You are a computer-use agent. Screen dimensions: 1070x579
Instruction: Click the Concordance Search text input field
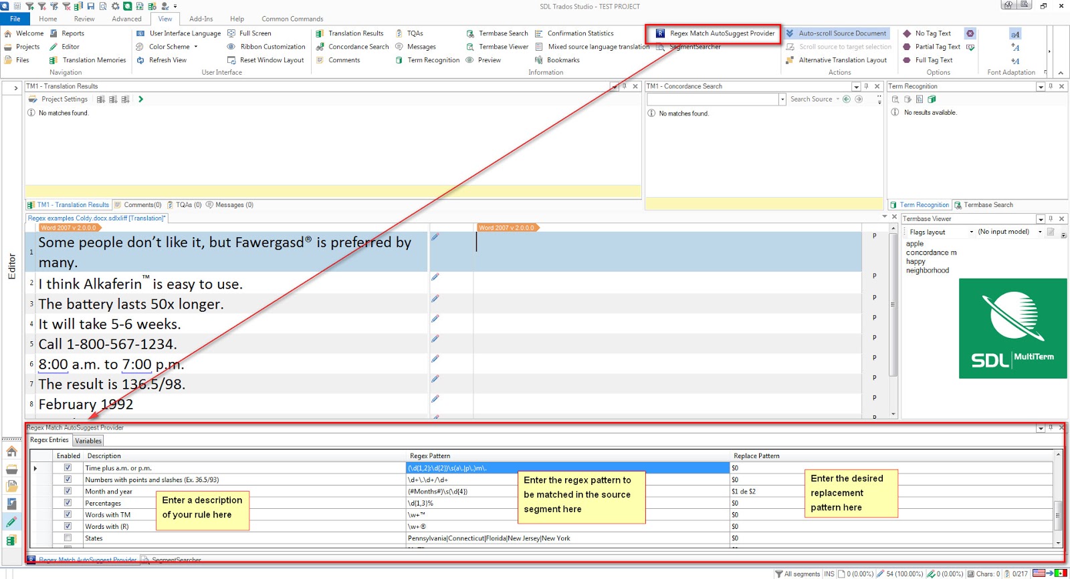(713, 100)
